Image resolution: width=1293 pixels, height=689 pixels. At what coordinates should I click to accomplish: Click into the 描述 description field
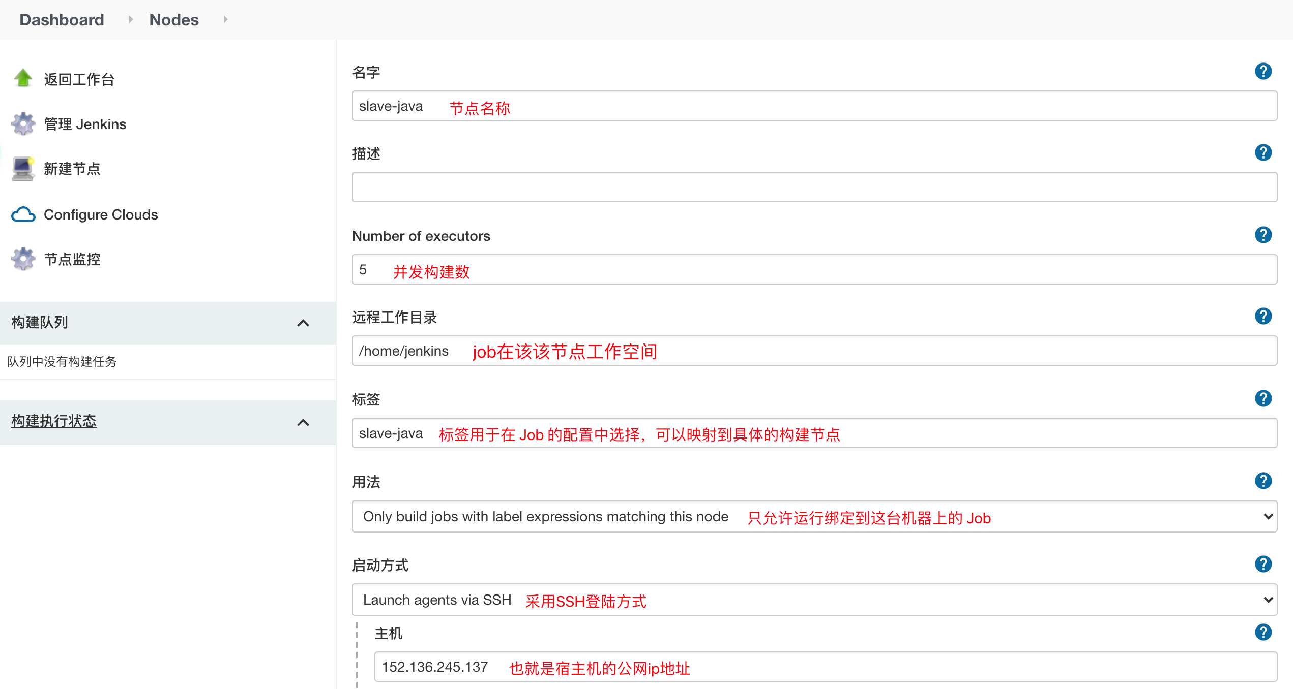pyautogui.click(x=814, y=187)
